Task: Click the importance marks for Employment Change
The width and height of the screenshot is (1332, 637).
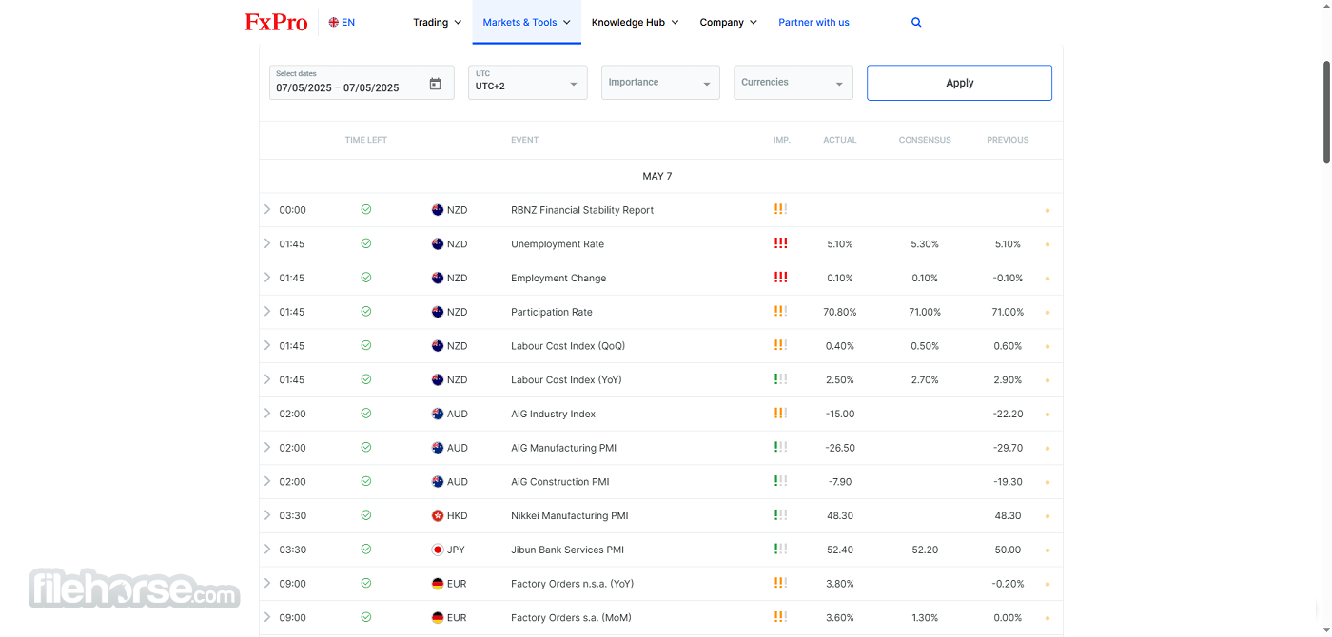Action: tap(780, 278)
